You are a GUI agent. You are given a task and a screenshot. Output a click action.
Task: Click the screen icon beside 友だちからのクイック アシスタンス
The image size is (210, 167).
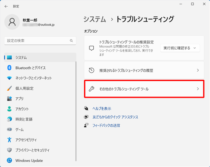click(x=86, y=117)
